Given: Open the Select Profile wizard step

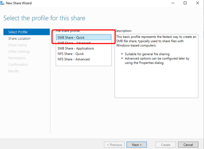Looking at the screenshot, I should 18,32.
